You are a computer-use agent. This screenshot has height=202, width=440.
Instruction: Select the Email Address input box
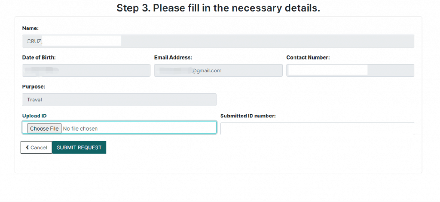(x=218, y=71)
